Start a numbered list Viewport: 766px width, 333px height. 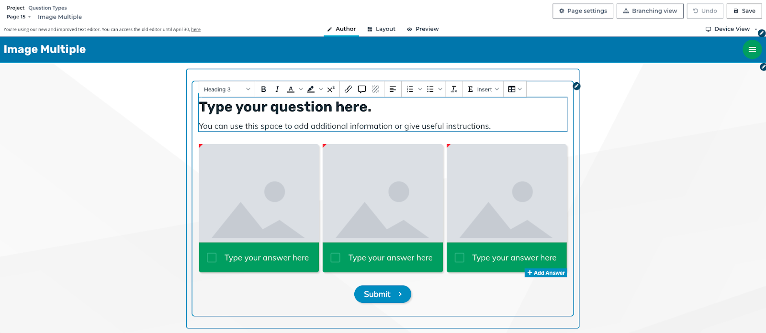pos(410,89)
